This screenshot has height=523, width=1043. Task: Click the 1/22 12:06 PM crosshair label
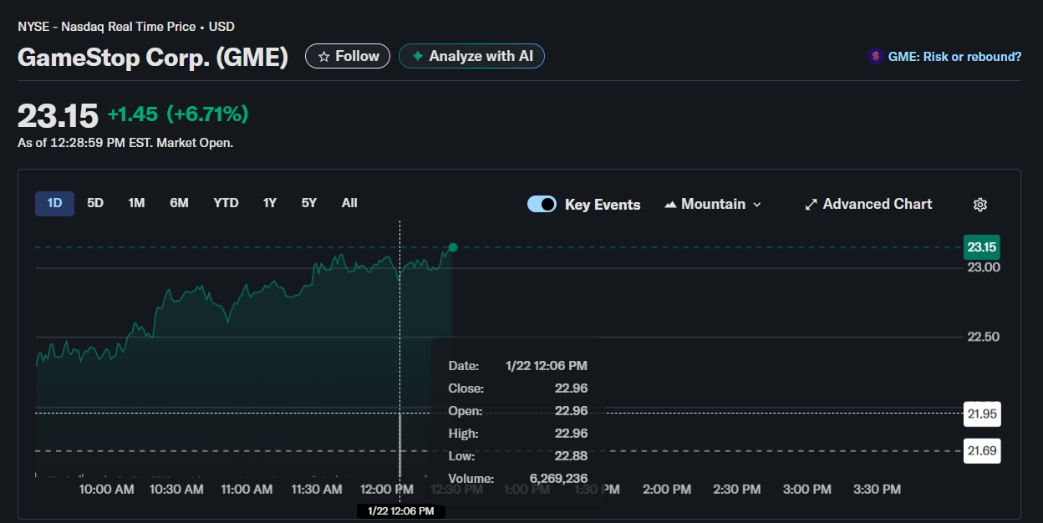401,511
